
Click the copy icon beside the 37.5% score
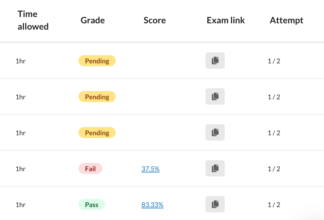pos(215,168)
